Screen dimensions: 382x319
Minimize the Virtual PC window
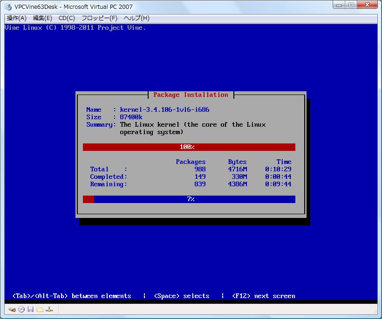tap(339, 5)
